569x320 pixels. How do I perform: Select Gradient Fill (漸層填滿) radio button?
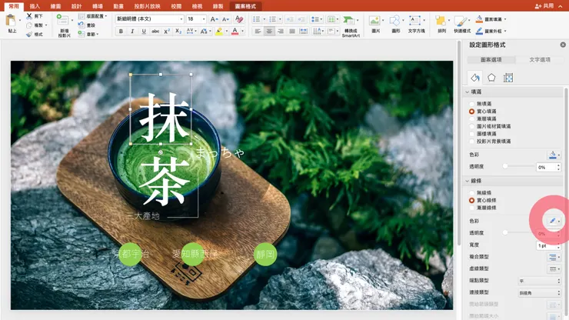pyautogui.click(x=472, y=118)
